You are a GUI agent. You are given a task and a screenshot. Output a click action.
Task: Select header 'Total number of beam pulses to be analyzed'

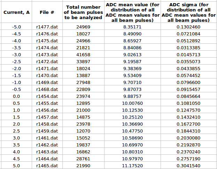point(83,12)
